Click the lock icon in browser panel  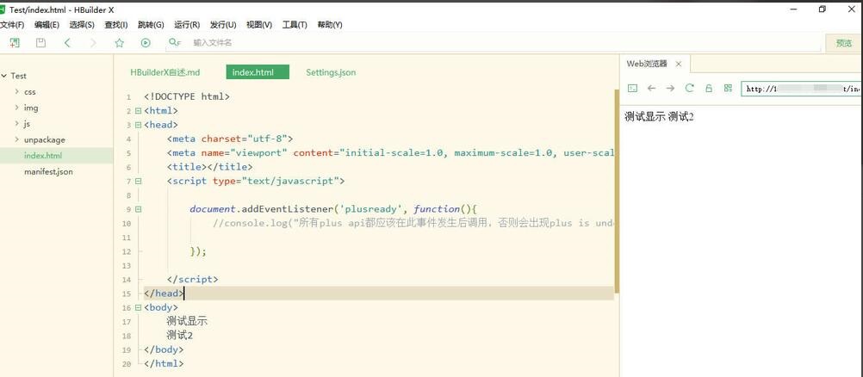click(709, 88)
